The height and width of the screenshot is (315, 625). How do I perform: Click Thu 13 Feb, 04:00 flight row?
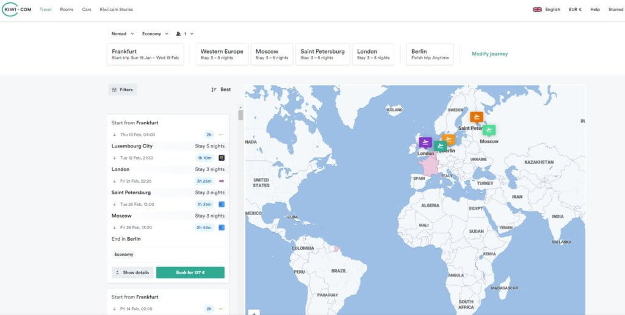(168, 135)
